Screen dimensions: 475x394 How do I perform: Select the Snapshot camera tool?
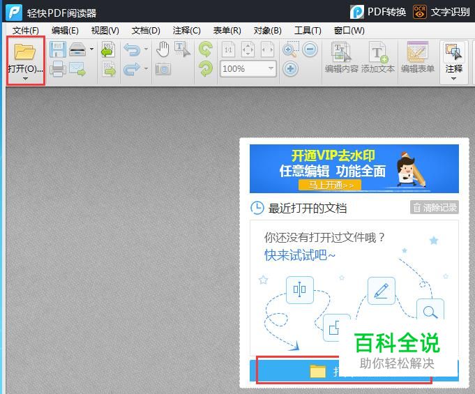163,69
